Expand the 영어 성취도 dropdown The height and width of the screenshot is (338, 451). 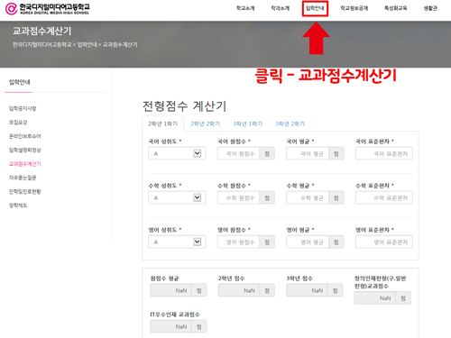click(x=177, y=242)
